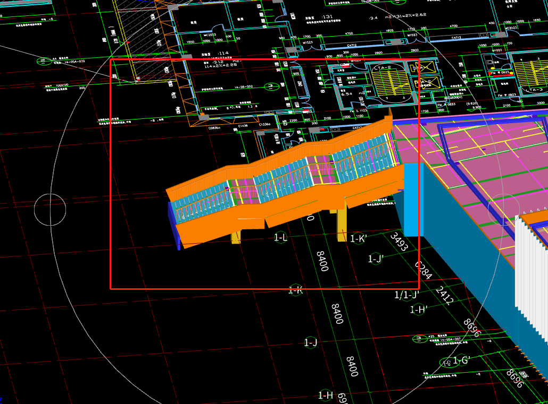548x404 pixels.
Task: Select the 2200 dimension text
Action: click(293, 121)
